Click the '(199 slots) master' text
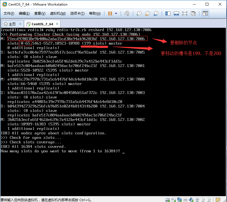 (x=102, y=43)
